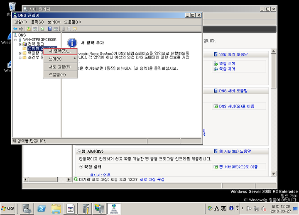
Task: Open the DNS 서버 도움말 link
Action: point(233,91)
